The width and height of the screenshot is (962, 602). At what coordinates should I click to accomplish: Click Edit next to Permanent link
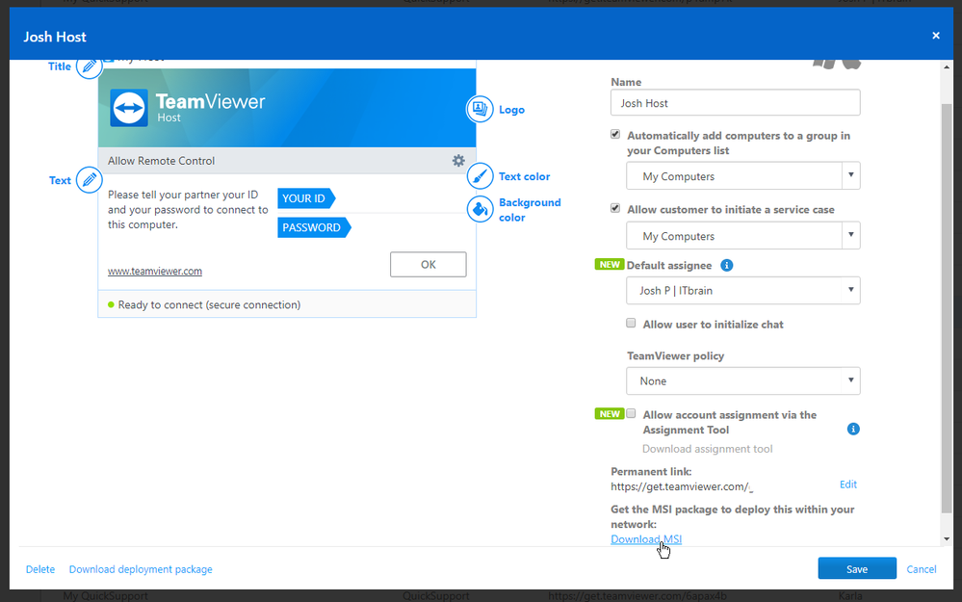tap(847, 484)
